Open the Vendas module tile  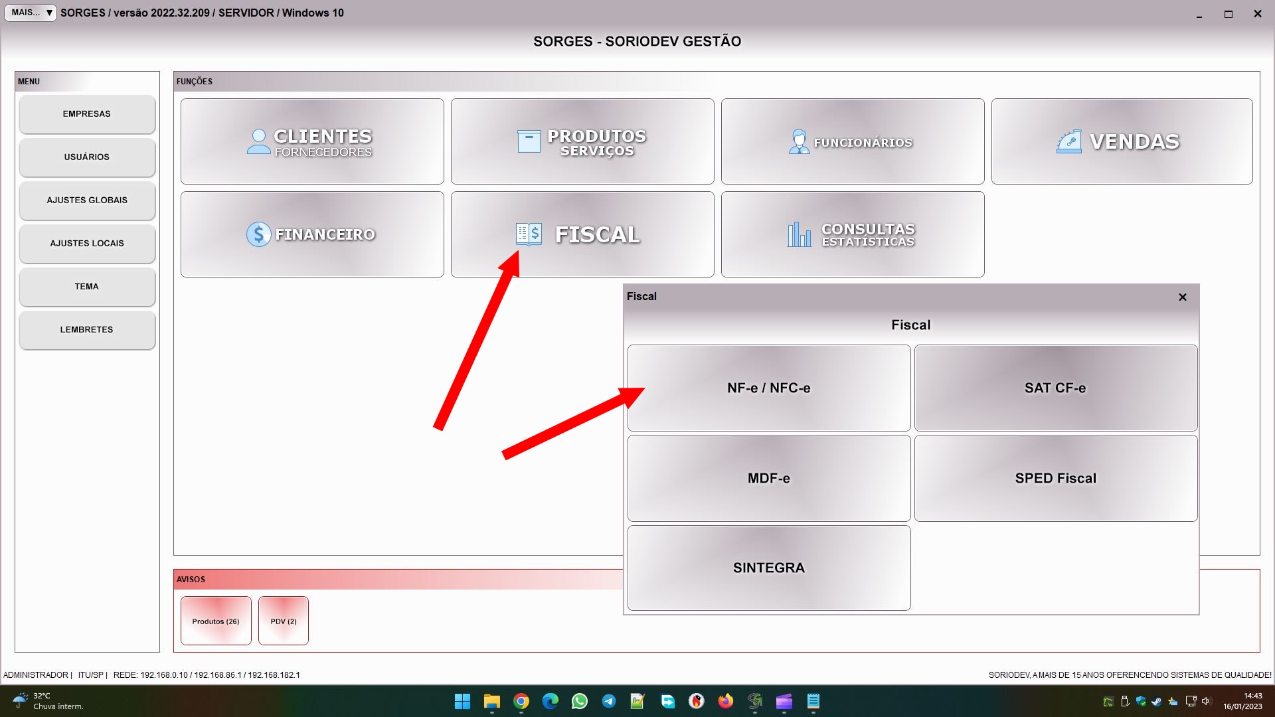(1122, 141)
